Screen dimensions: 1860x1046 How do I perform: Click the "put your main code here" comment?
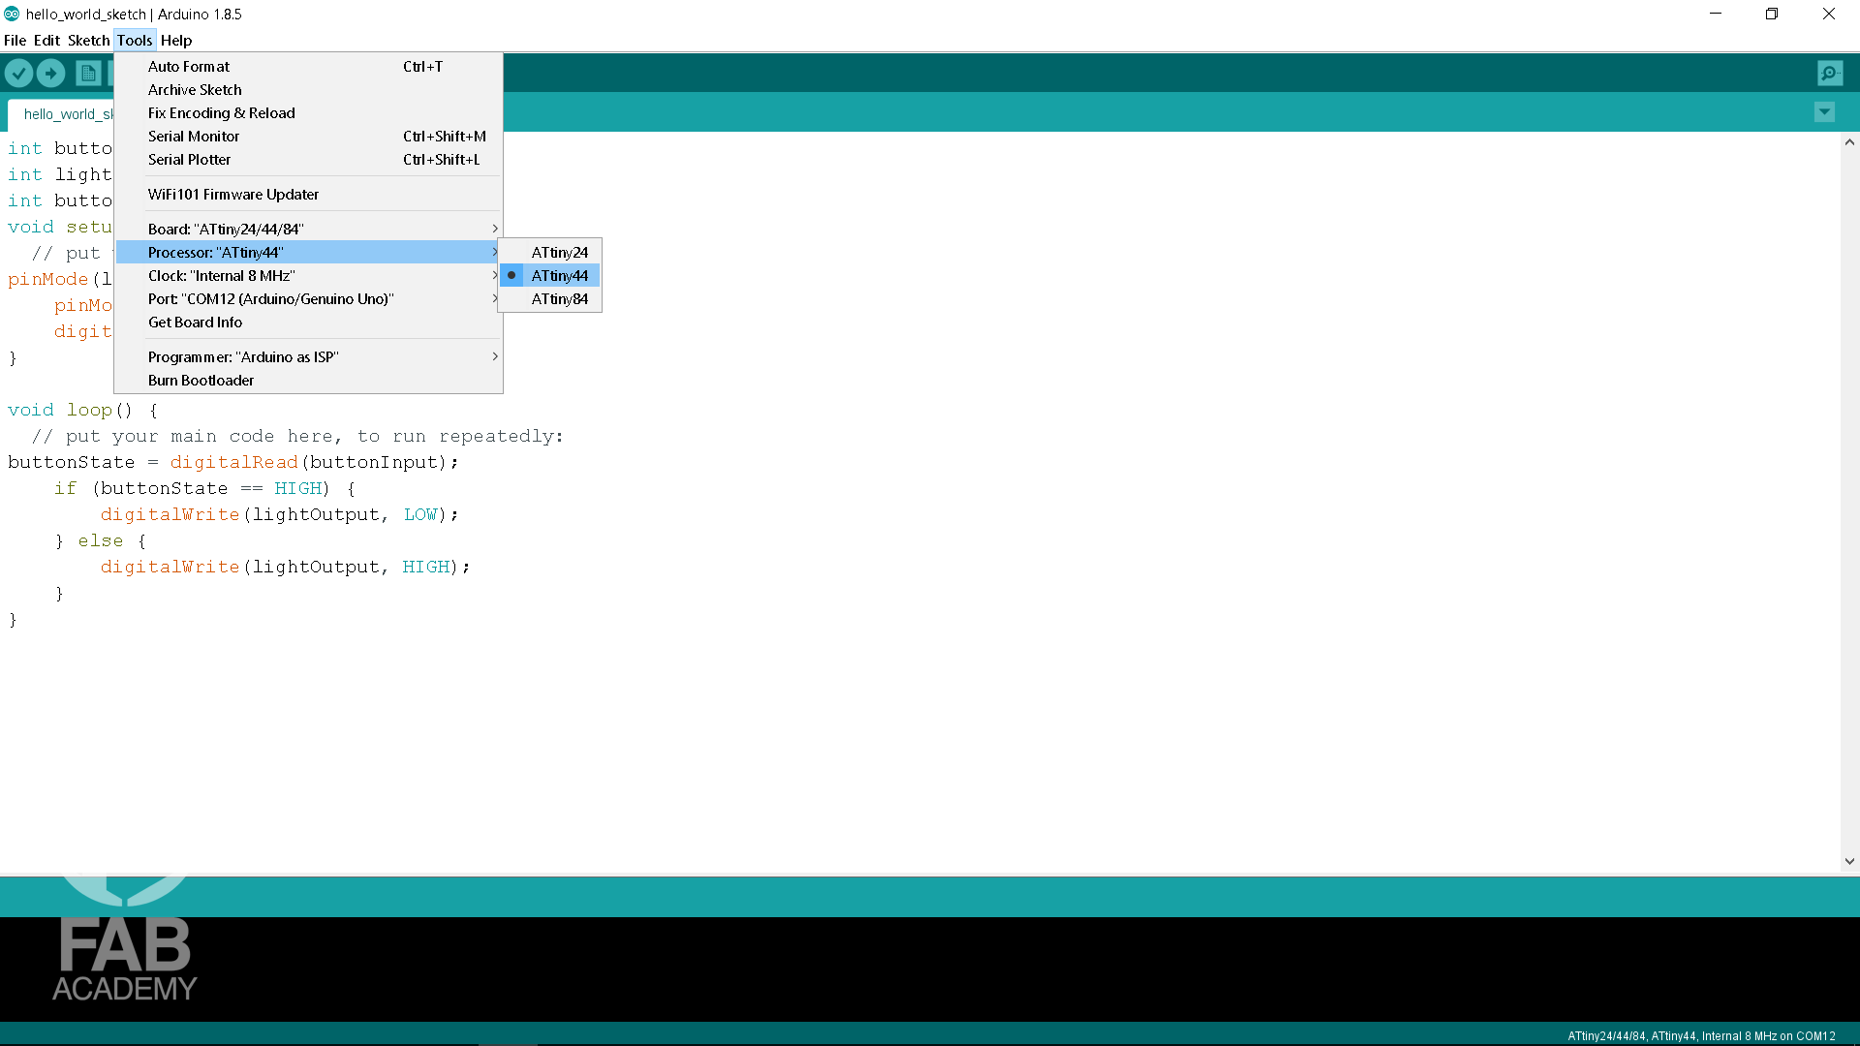297,436
